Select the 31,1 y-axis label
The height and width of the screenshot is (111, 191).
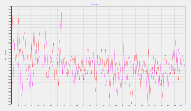coord(9,68)
